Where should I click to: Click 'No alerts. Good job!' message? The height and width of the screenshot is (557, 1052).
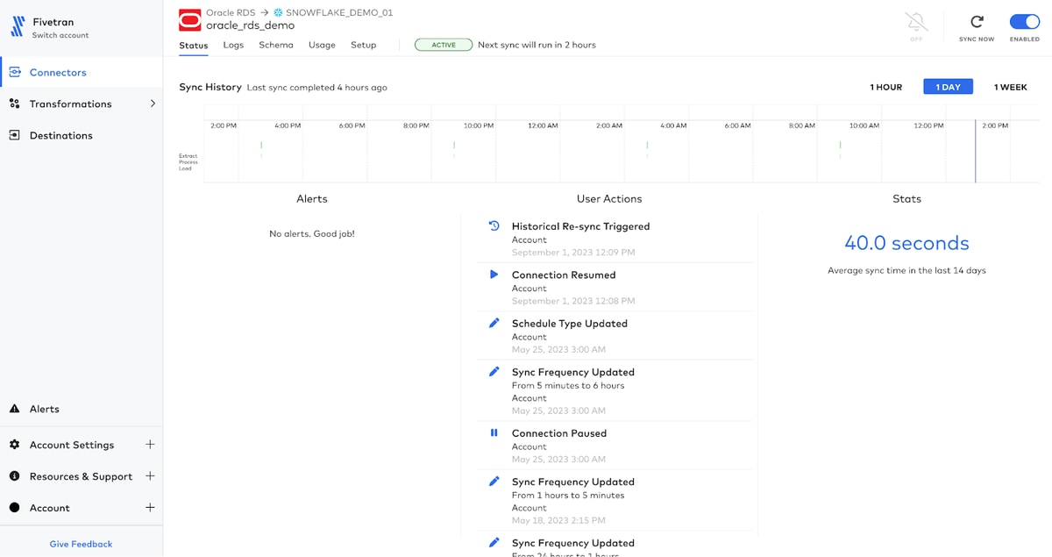click(312, 234)
